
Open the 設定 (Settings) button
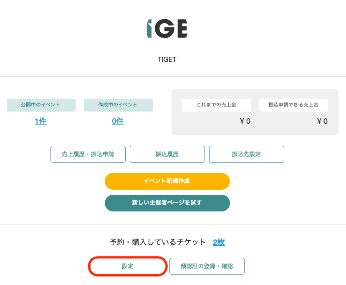[127, 266]
